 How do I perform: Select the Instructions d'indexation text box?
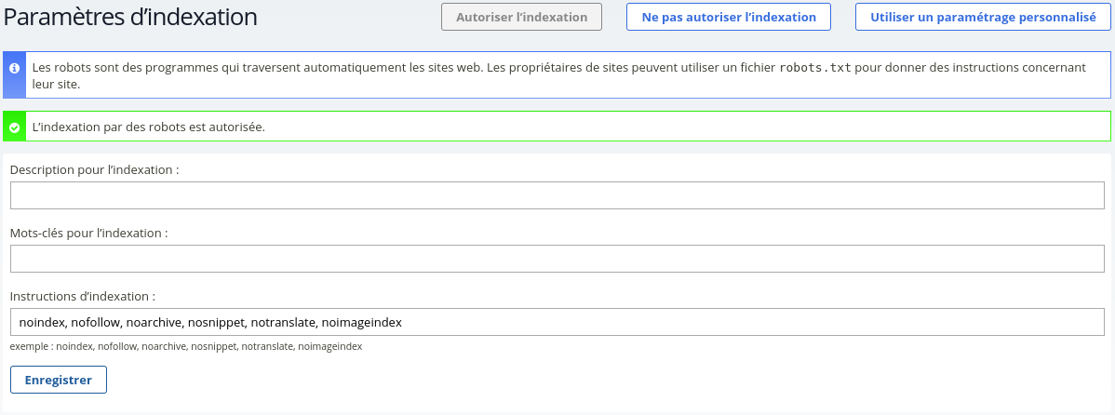click(x=557, y=322)
